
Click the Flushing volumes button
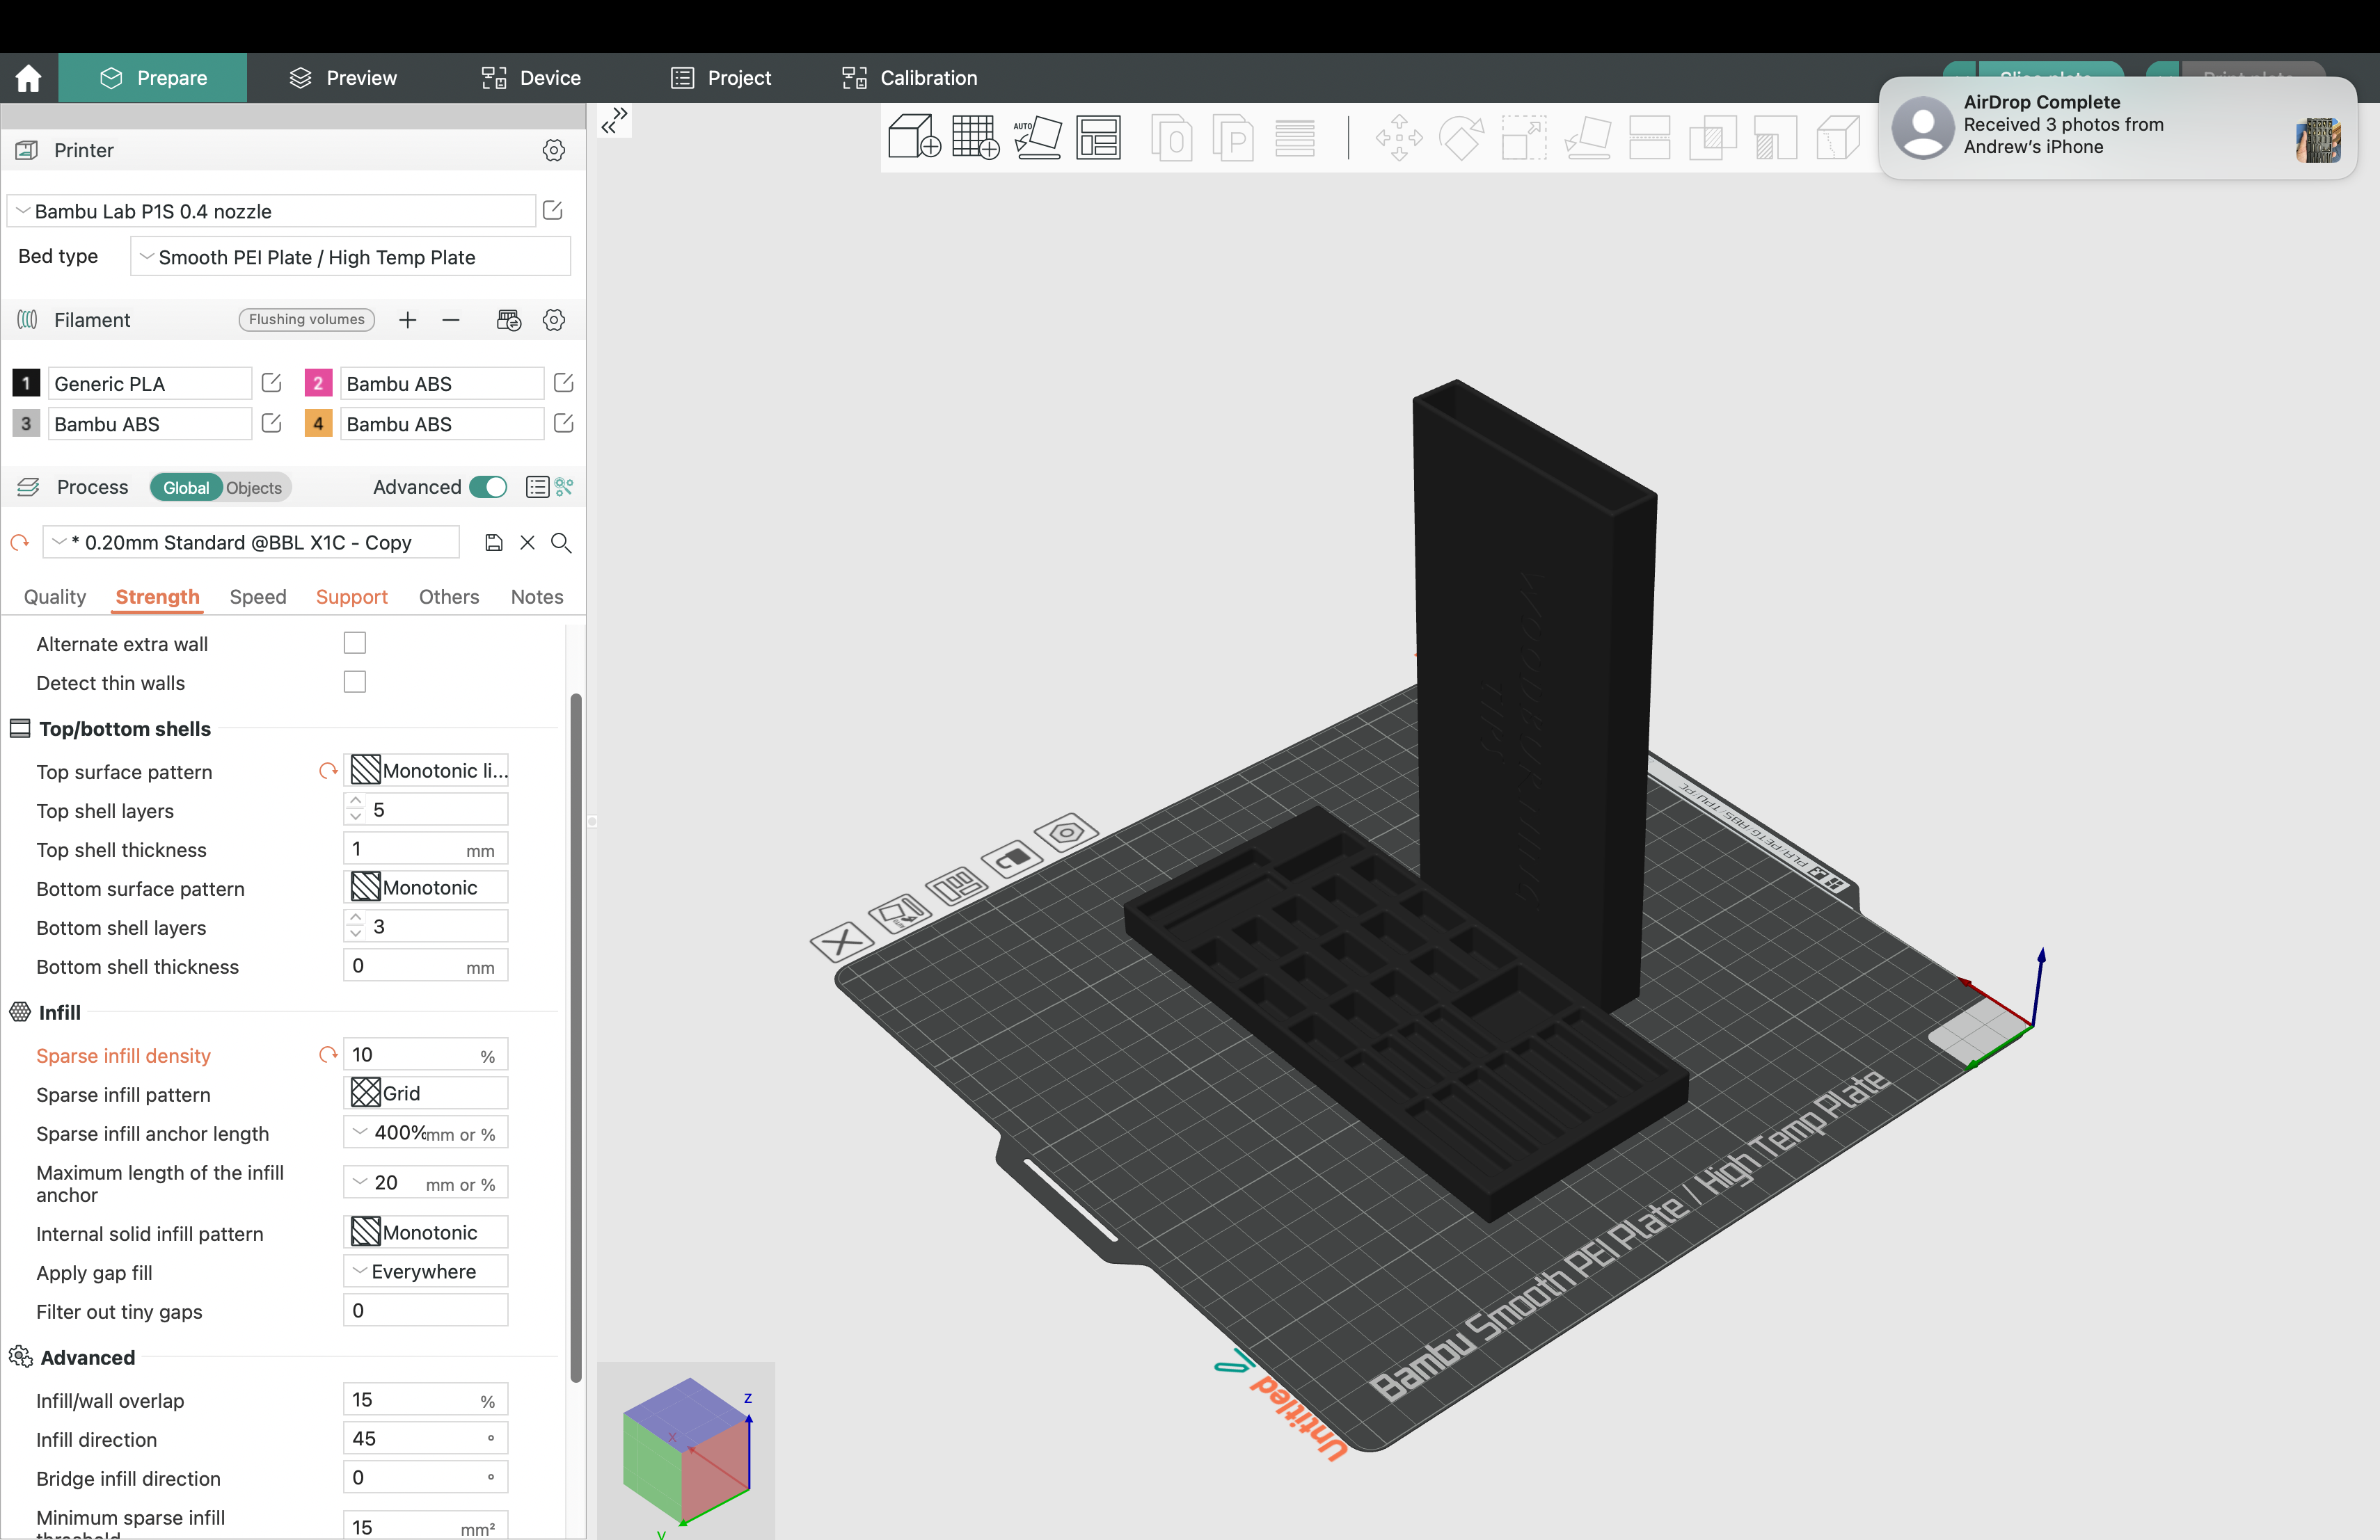pos(307,320)
